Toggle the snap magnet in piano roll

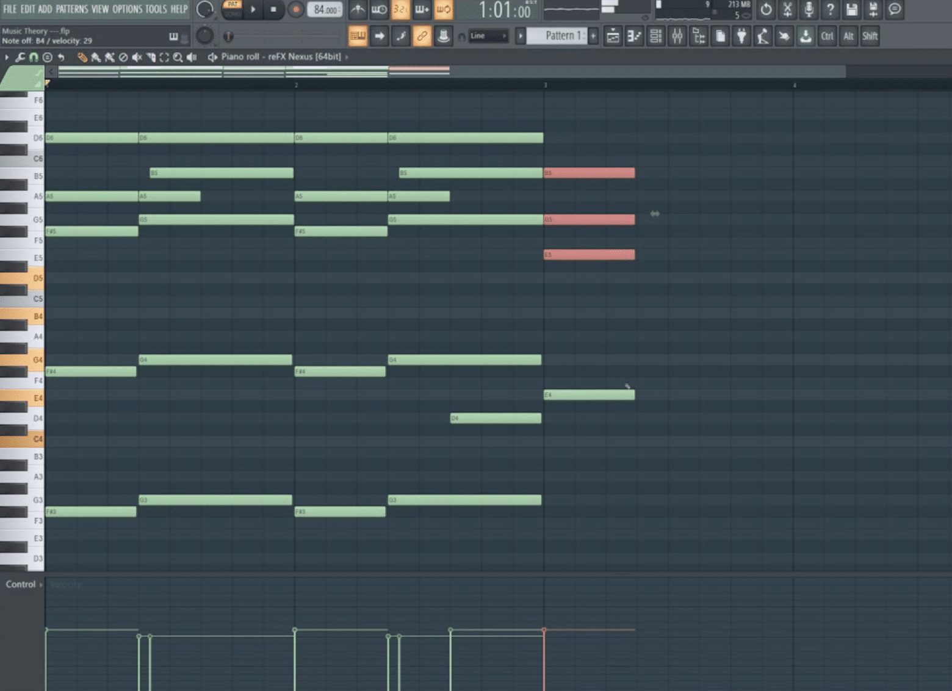click(x=34, y=57)
